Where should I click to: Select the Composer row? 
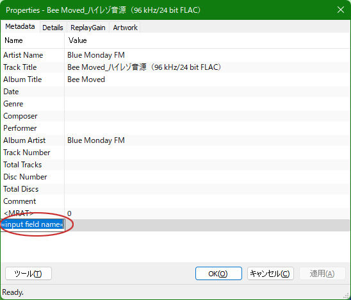pos(175,116)
